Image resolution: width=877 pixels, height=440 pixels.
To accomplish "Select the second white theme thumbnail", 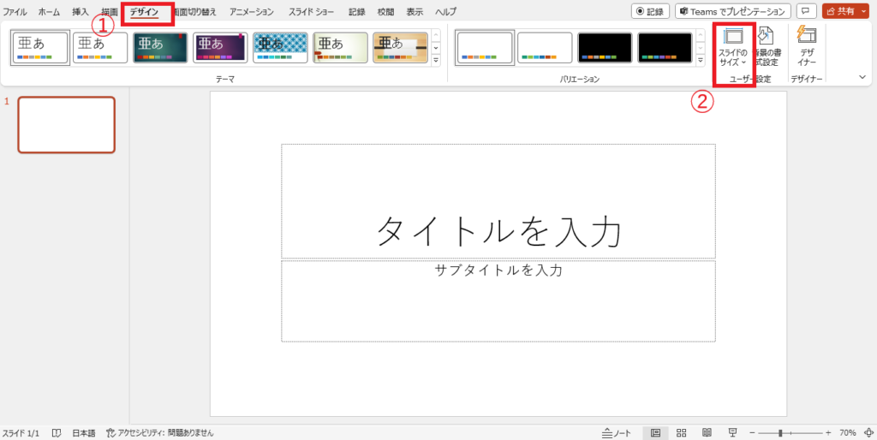I will (100, 48).
